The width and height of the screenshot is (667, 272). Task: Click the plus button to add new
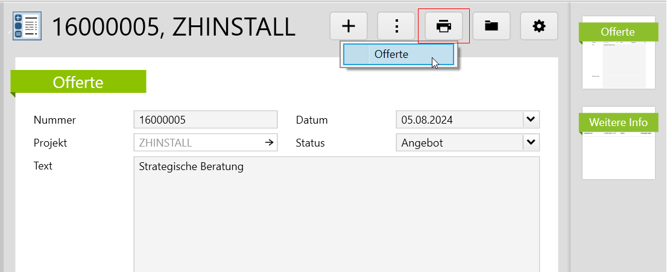tap(349, 27)
